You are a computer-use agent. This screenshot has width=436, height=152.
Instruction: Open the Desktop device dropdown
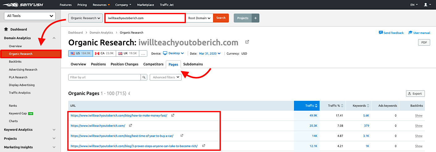(x=174, y=53)
